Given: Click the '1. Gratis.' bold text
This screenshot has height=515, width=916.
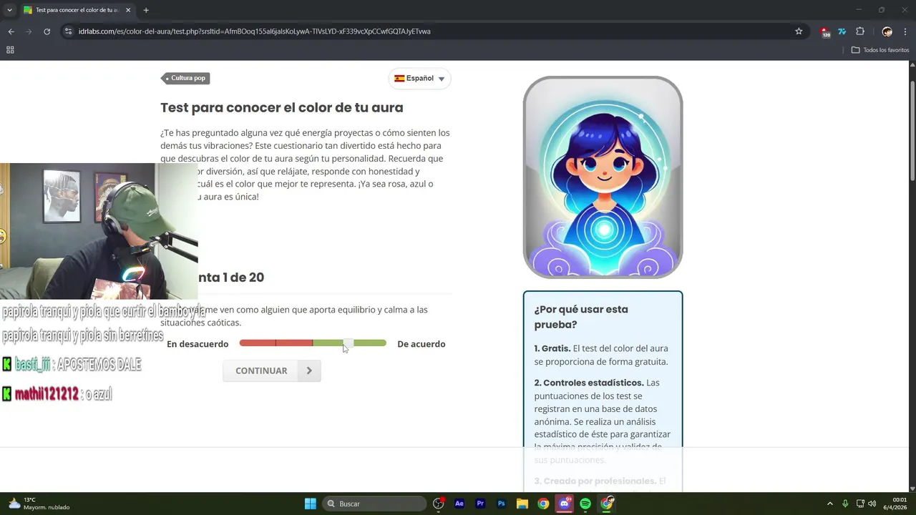Looking at the screenshot, I should click(552, 348).
